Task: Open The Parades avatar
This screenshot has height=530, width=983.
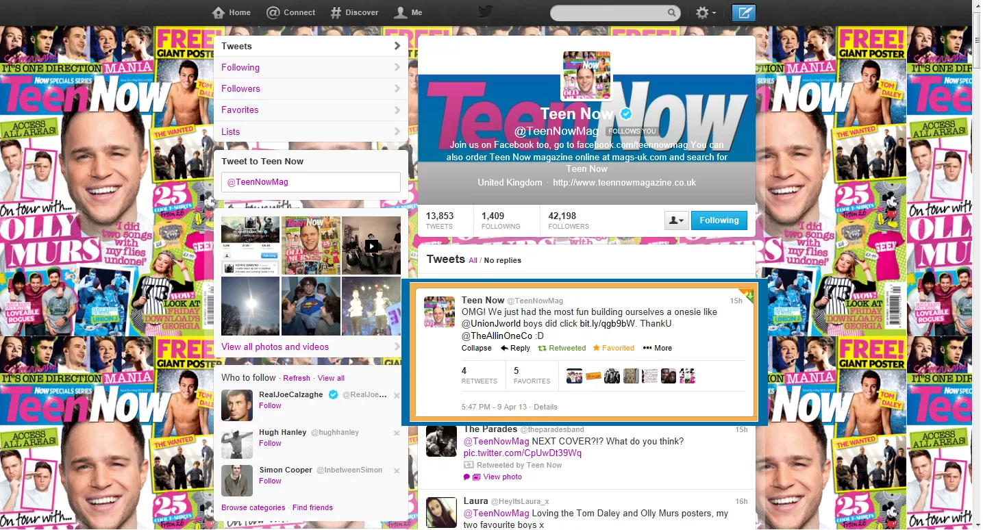Action: pos(441,441)
